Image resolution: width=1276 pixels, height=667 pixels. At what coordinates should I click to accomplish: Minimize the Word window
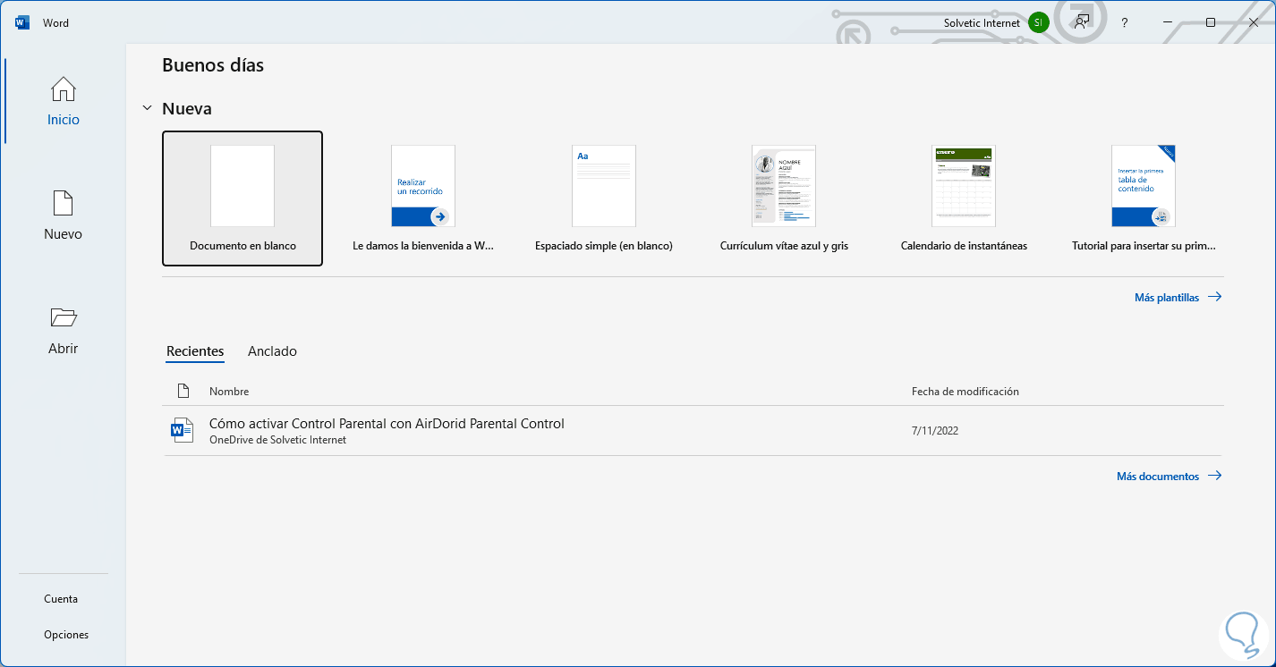pos(1169,22)
